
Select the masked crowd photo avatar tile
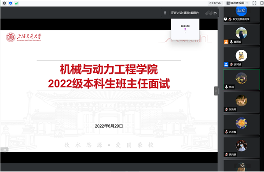[x=241, y=147]
